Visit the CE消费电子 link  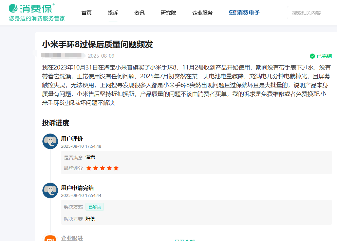point(244,13)
